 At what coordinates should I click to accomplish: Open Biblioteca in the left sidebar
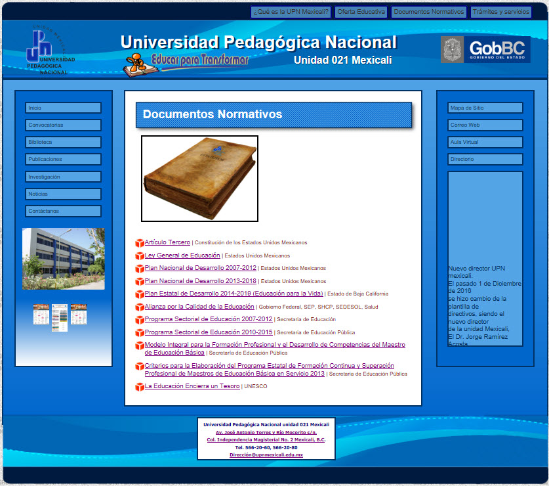(x=63, y=142)
